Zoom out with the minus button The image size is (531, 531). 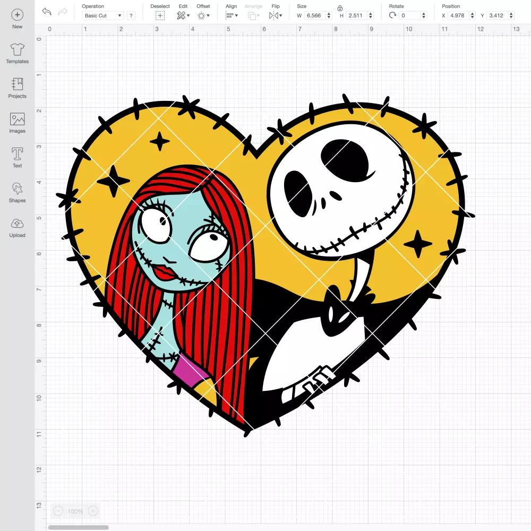pyautogui.click(x=58, y=511)
